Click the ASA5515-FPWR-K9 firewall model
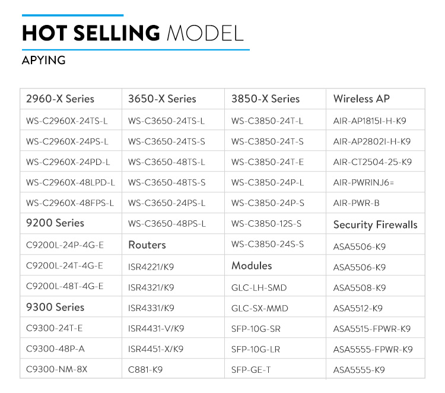Image resolution: width=445 pixels, height=393 pixels. point(372,328)
